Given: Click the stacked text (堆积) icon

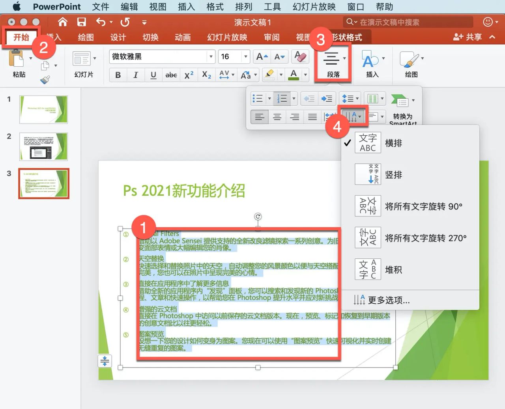Looking at the screenshot, I should [368, 269].
